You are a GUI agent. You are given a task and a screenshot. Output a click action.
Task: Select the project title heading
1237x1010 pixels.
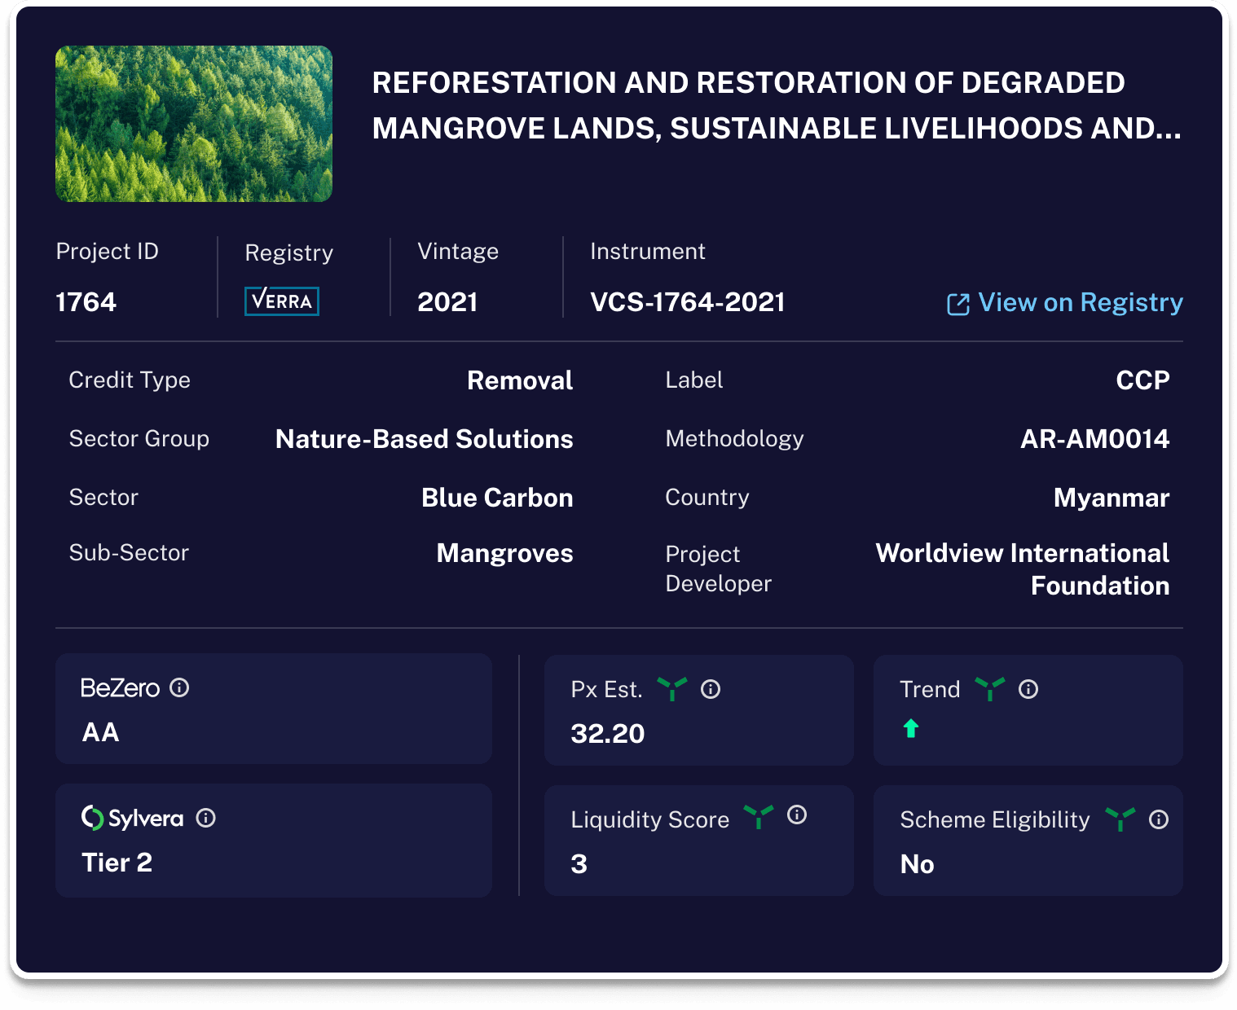click(x=777, y=104)
